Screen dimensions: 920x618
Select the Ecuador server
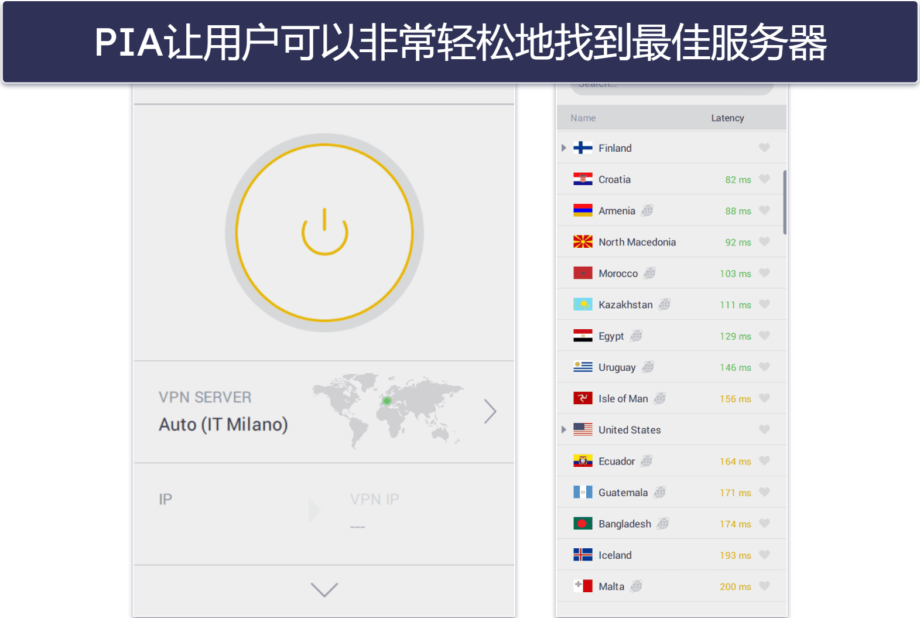[671, 461]
